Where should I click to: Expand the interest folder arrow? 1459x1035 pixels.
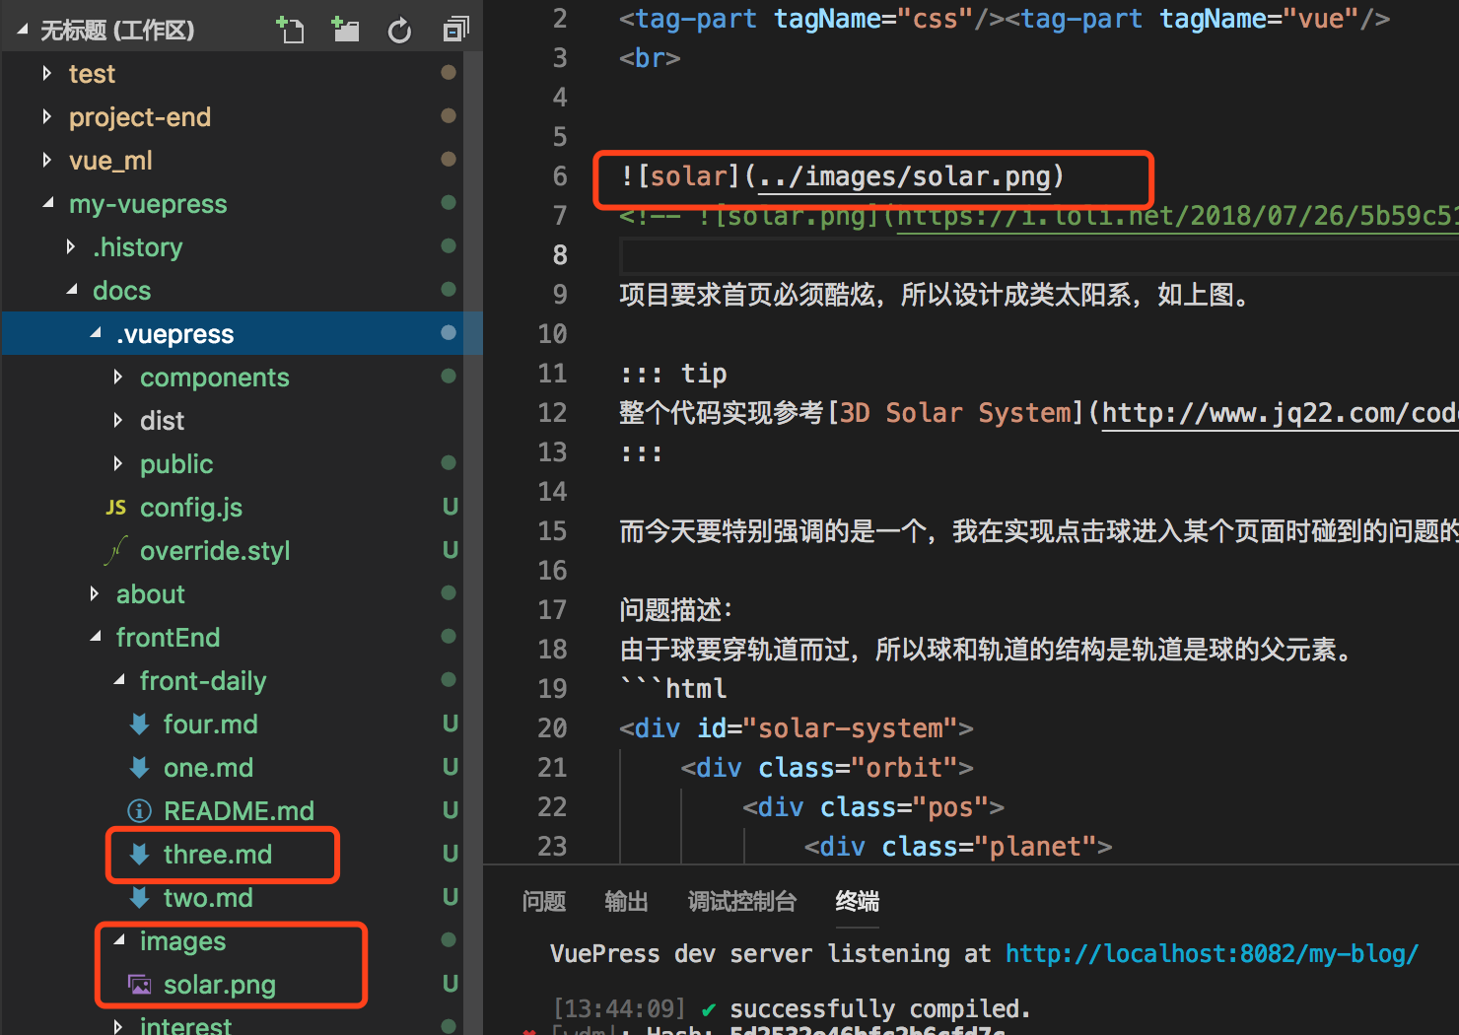point(117,1026)
